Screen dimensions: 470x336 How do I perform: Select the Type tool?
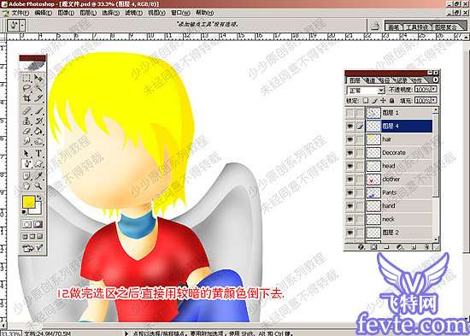tap(38, 153)
